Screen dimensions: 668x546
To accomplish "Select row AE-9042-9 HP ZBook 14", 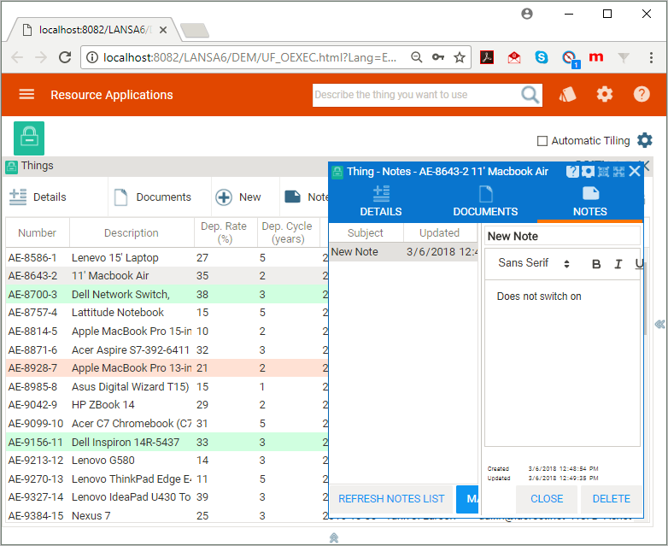I will [167, 404].
